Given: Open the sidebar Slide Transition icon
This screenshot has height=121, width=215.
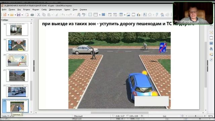Looking at the screenshot, I should (211, 33).
